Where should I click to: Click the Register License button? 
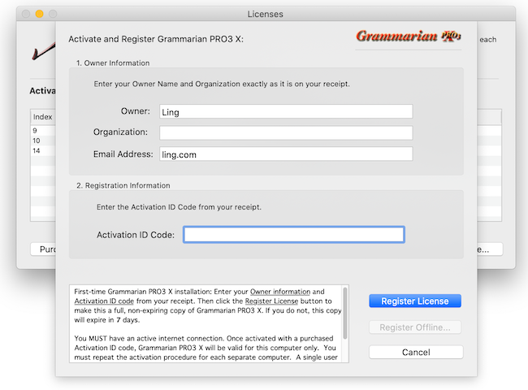coord(415,301)
